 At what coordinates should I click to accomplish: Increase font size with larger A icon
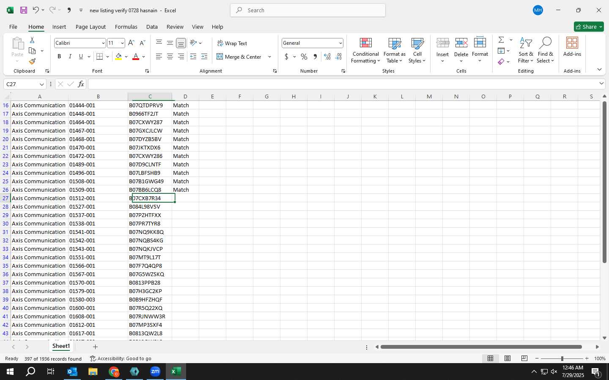coord(131,43)
